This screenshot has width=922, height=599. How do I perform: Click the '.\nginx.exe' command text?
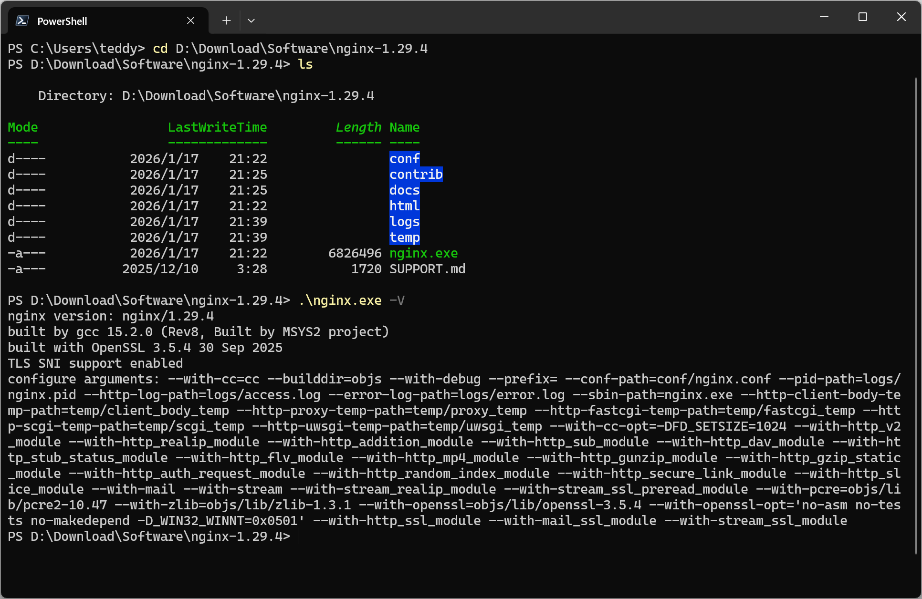pos(340,300)
